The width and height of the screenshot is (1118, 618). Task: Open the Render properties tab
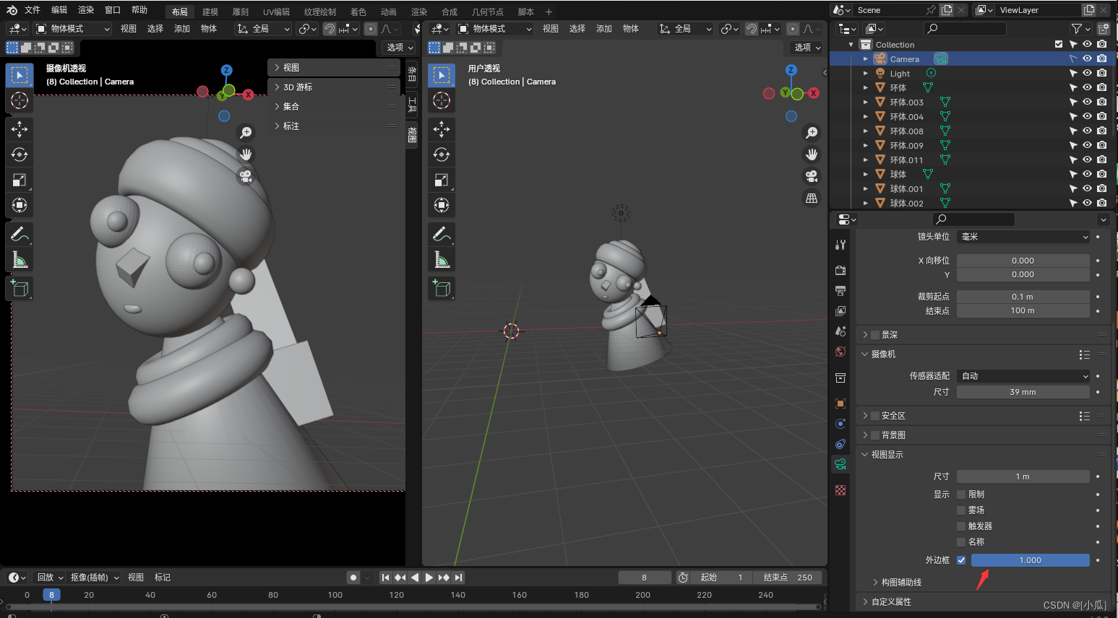pos(840,271)
